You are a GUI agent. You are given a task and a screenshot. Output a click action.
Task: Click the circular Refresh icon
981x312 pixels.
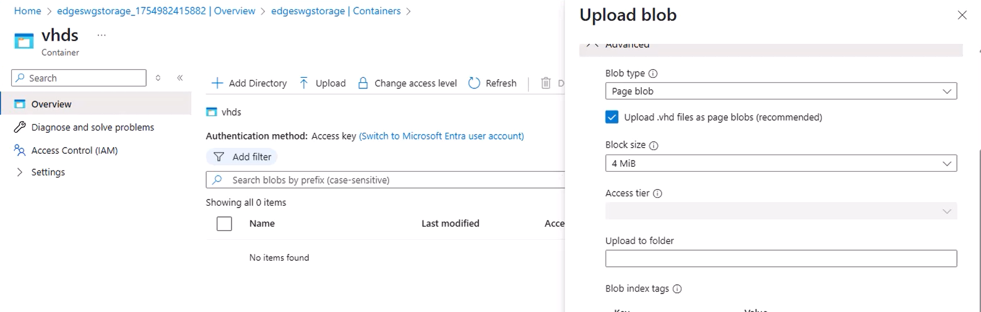[x=474, y=83]
